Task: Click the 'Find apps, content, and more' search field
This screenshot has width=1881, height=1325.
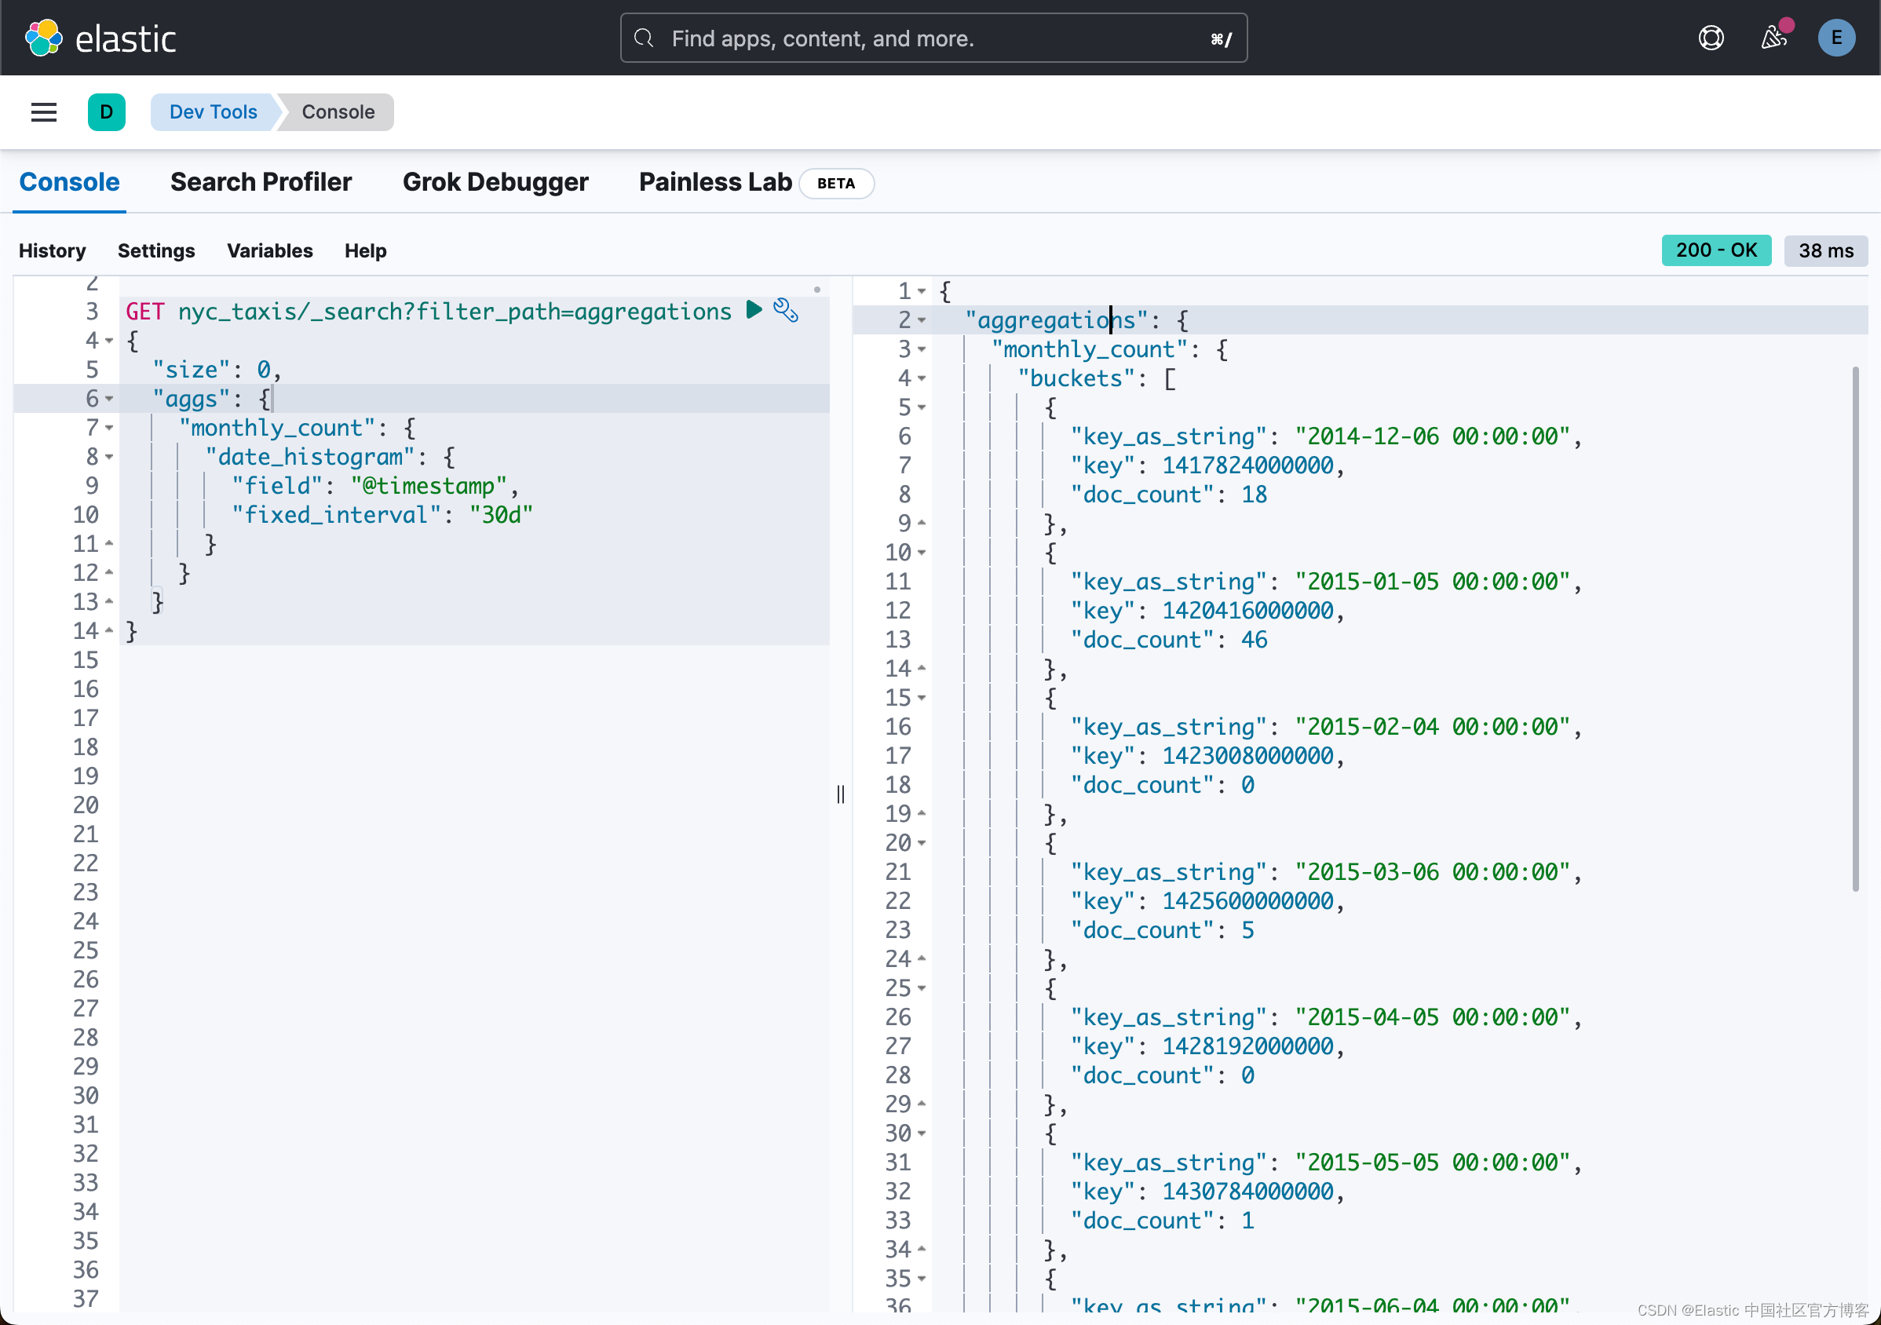Action: 901,38
